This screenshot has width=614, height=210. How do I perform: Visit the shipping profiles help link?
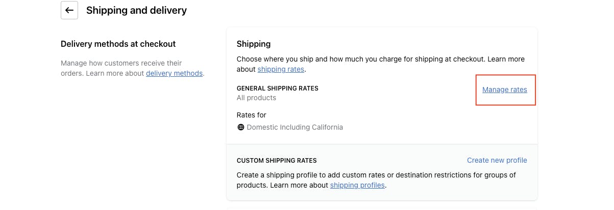click(357, 185)
